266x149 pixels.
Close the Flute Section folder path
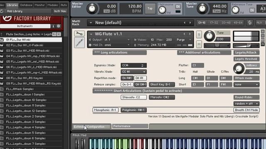(x=59, y=34)
